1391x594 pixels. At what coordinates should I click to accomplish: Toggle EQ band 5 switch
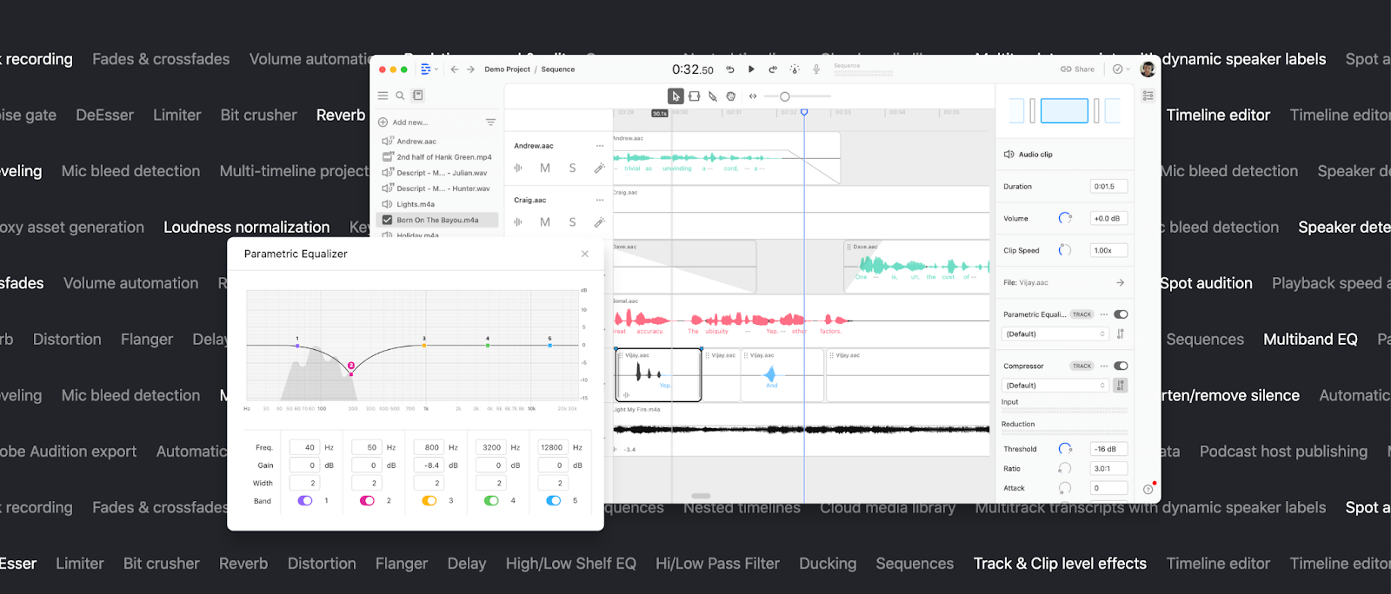[554, 500]
